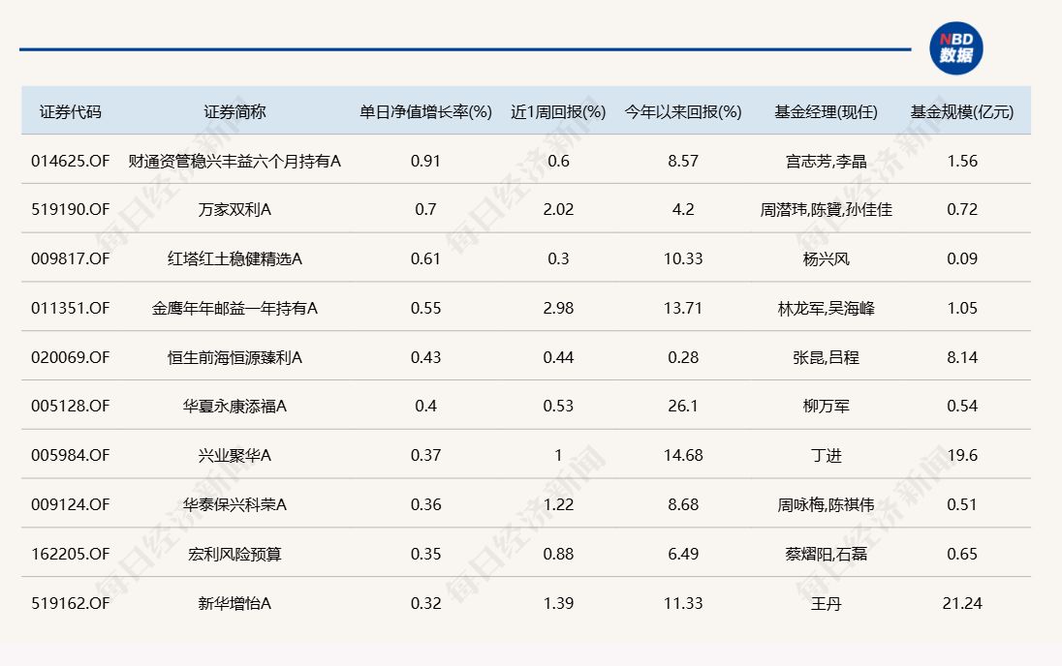Select fund code 009124.OF
Image resolution: width=1062 pixels, height=666 pixels.
[71, 505]
